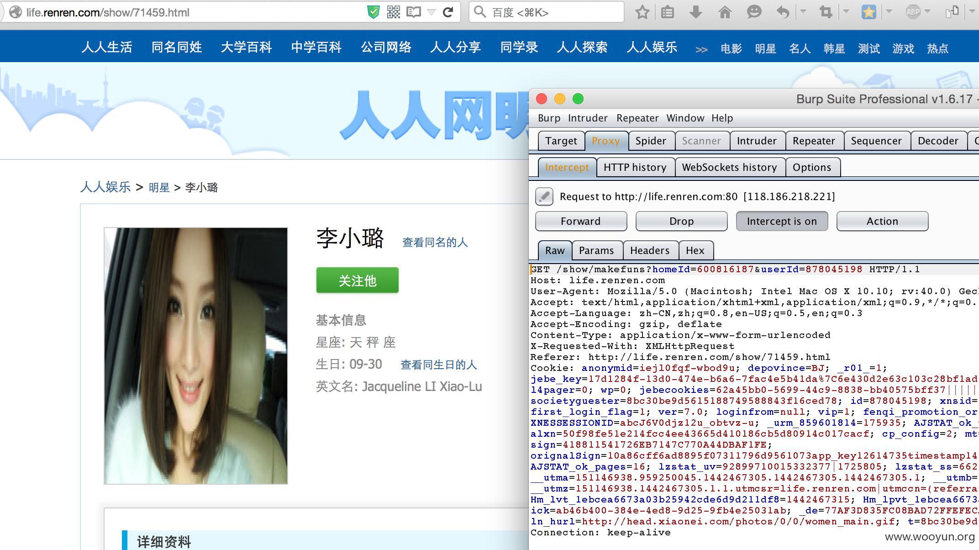The width and height of the screenshot is (979, 550).
Task: Open 人人生活 navigation link
Action: pyautogui.click(x=107, y=47)
